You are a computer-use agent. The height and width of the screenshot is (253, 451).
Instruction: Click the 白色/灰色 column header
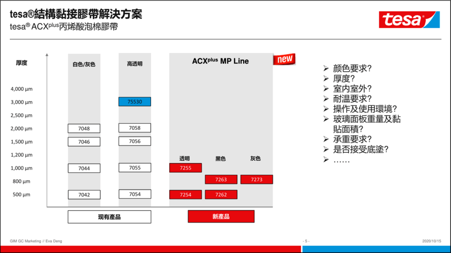tap(84, 64)
